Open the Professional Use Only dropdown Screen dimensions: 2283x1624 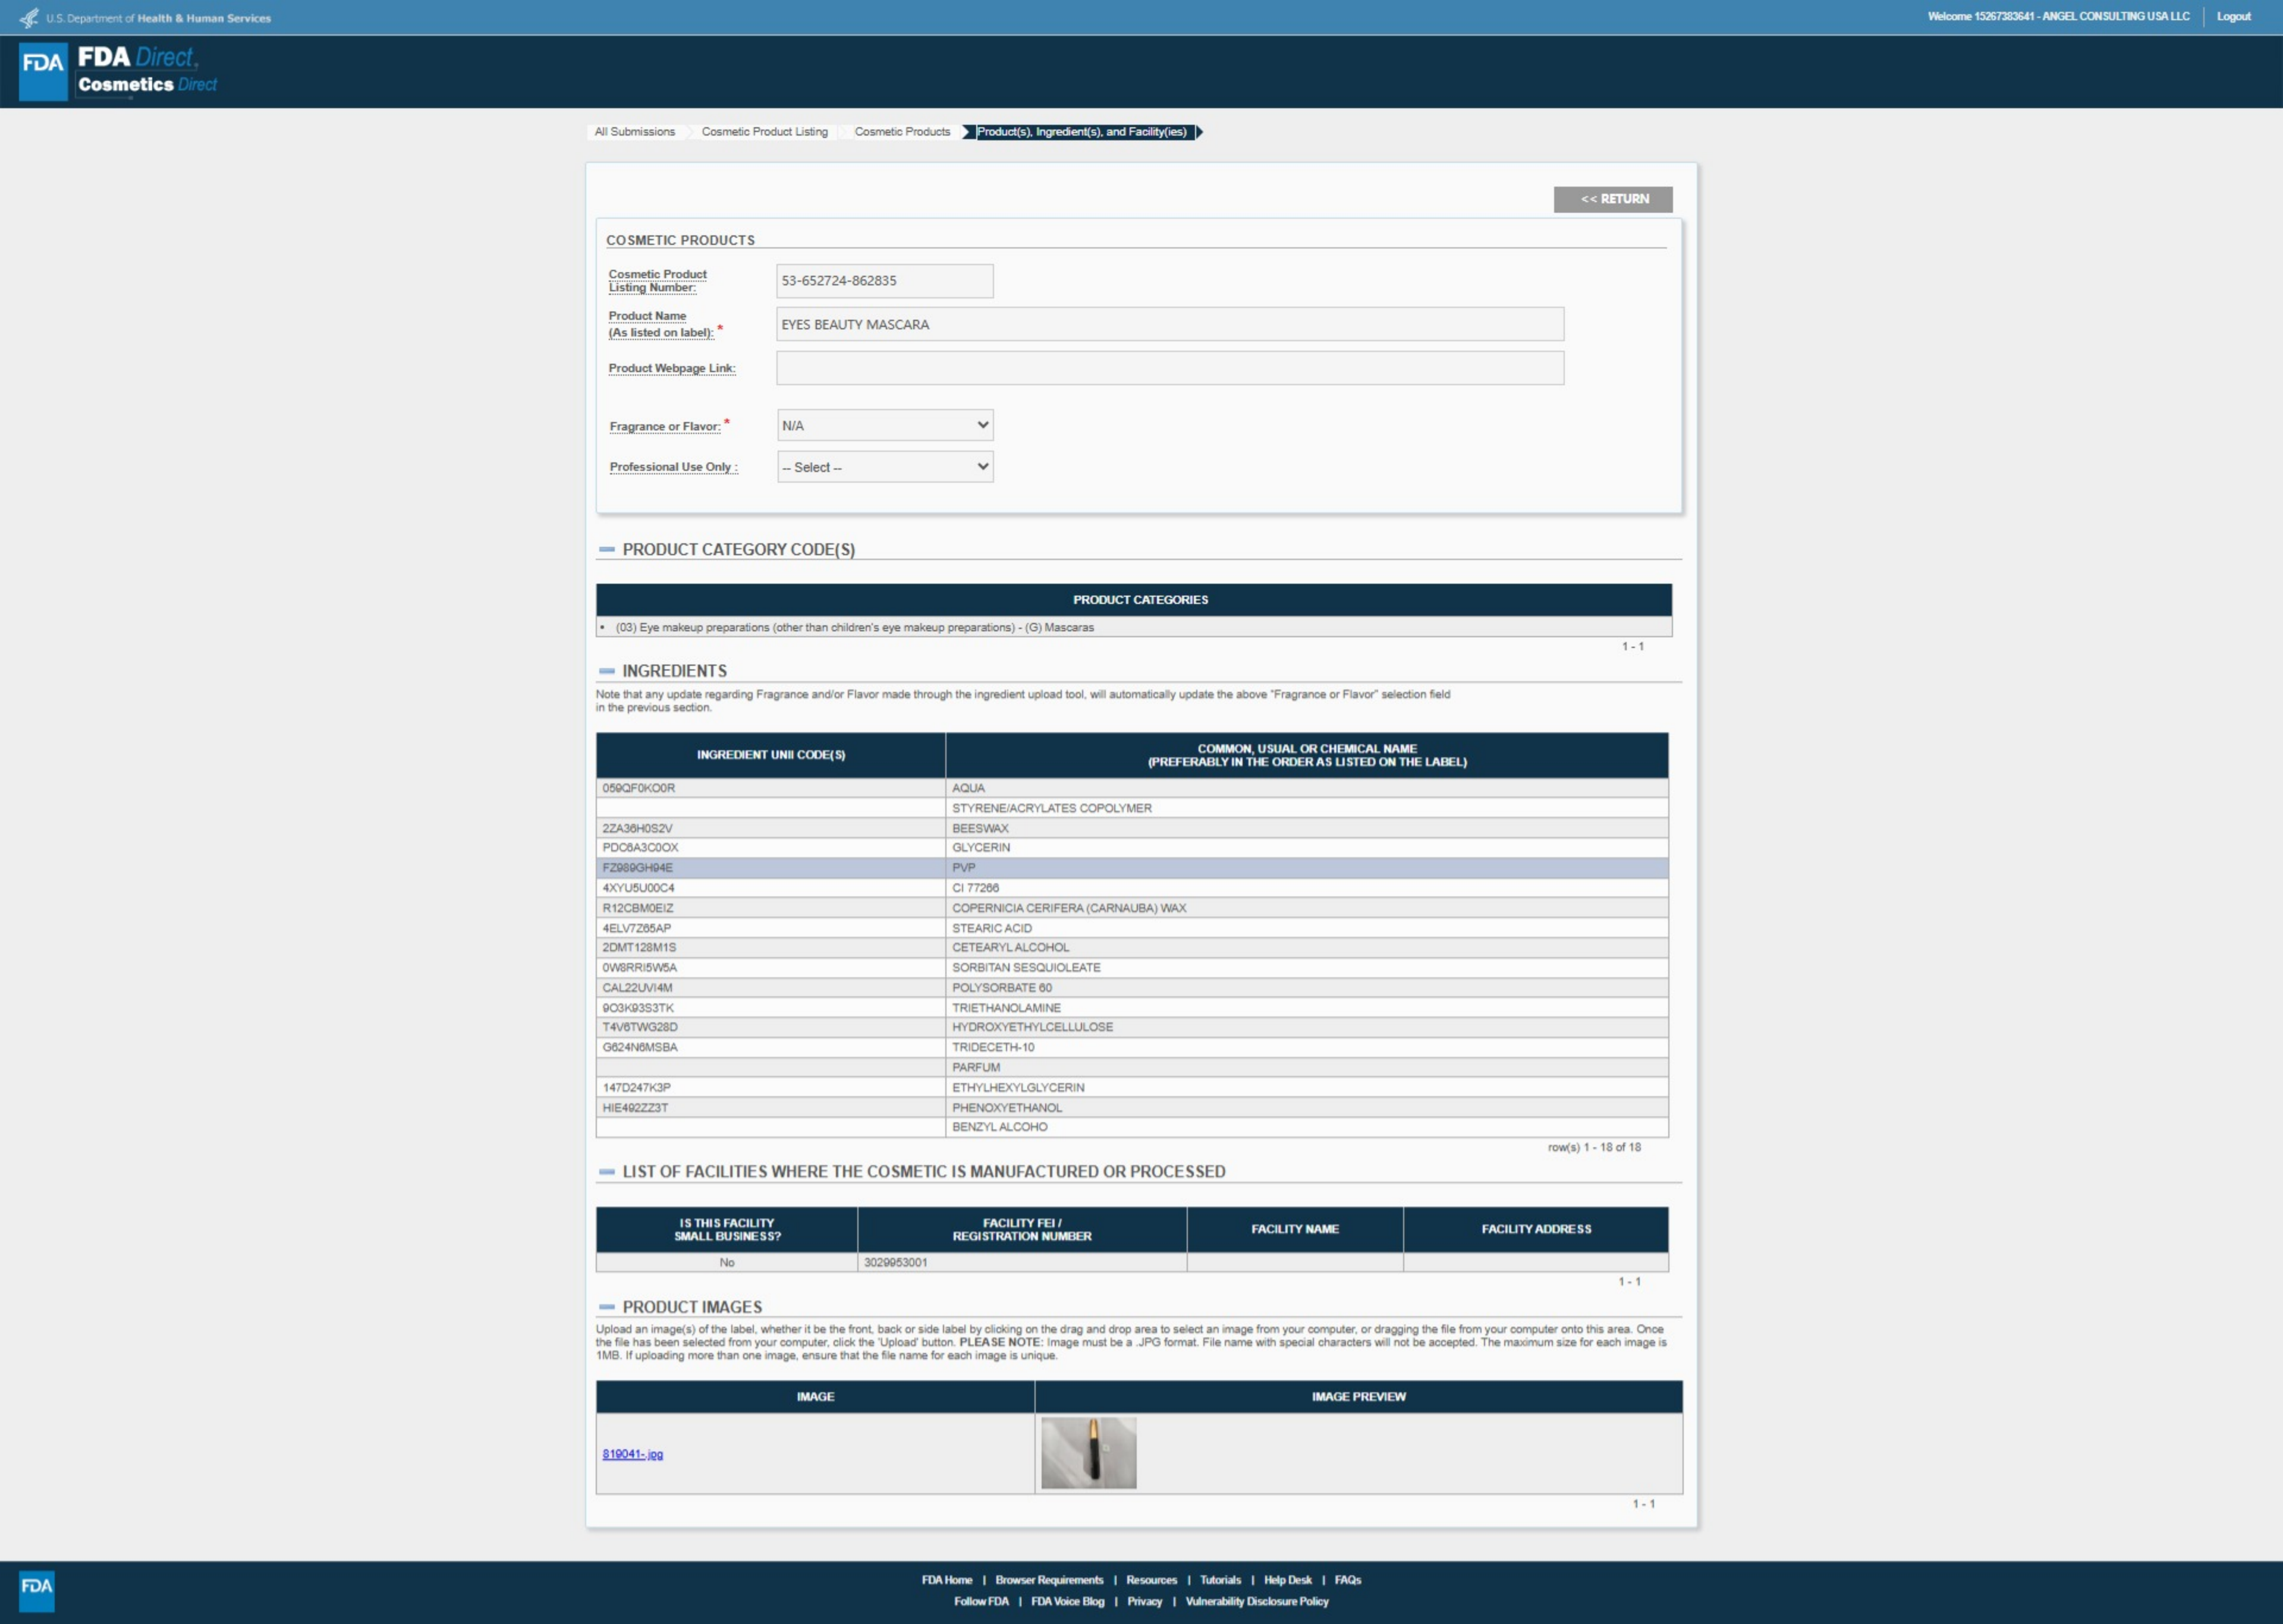point(885,467)
